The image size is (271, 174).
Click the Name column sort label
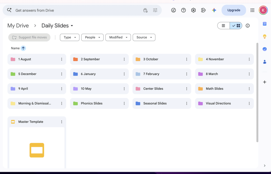15,48
